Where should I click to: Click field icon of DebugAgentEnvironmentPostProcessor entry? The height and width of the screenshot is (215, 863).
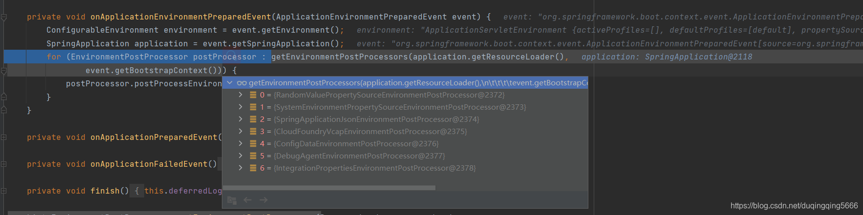[x=253, y=156]
